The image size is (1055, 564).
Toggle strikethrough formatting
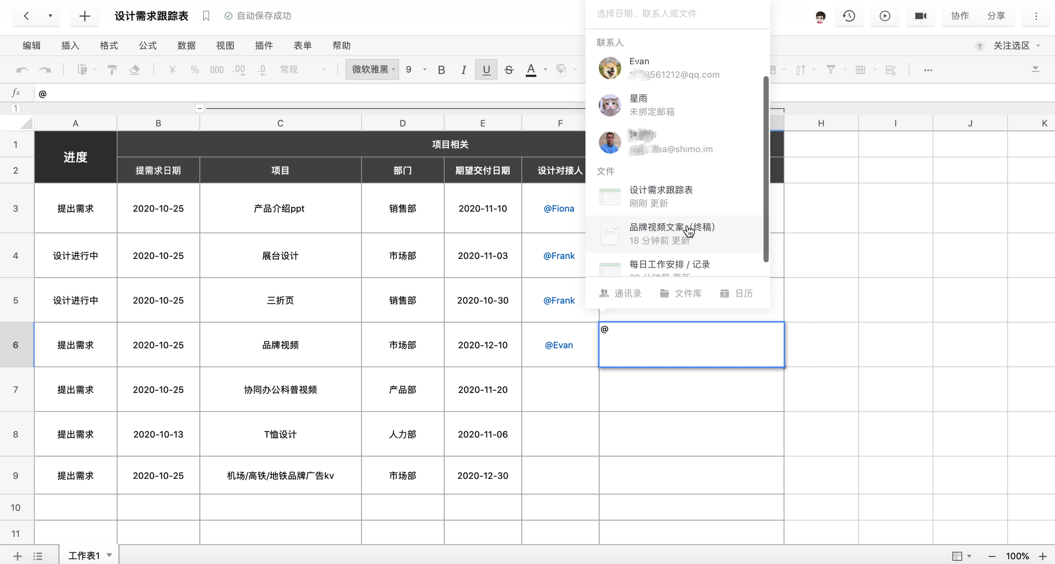click(x=509, y=70)
